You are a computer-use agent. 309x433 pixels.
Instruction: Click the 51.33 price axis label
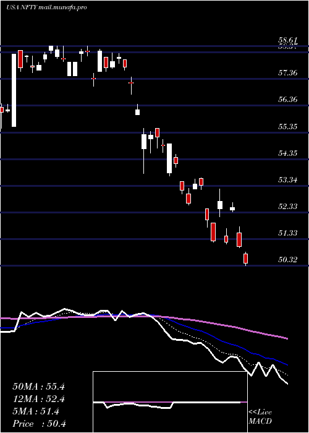[287, 233]
